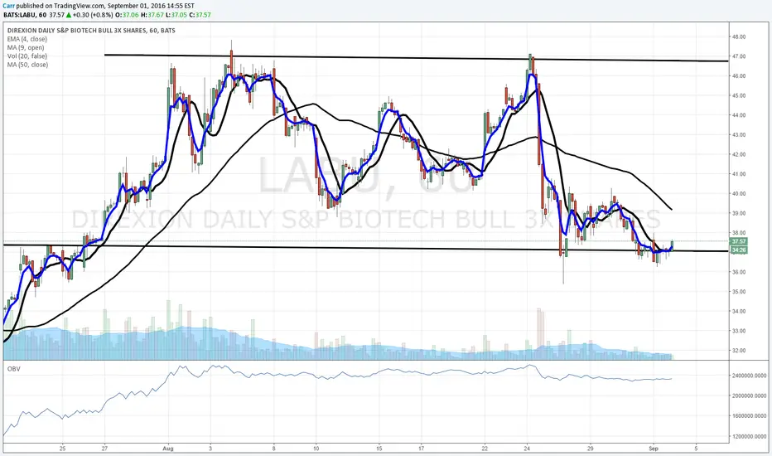Select the MA (50, close) indicator label
Viewport: 772px width, 456px height.
pos(27,65)
